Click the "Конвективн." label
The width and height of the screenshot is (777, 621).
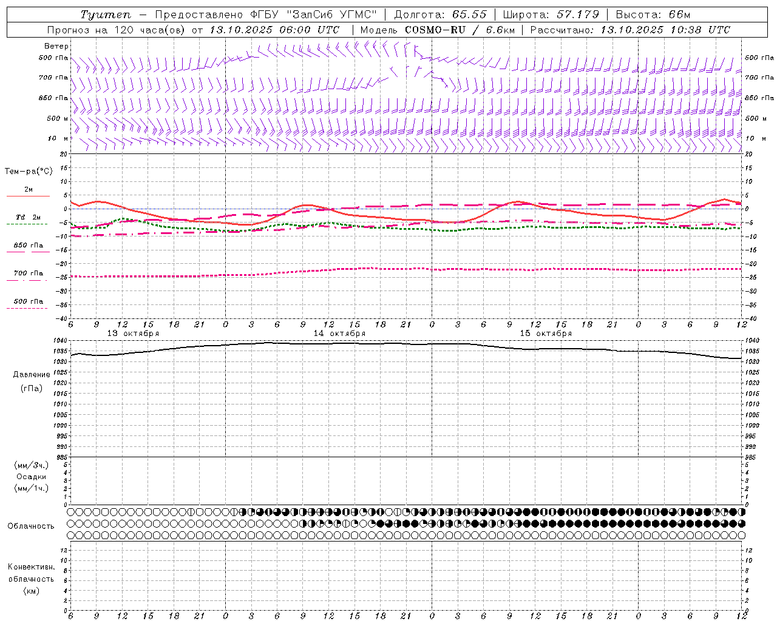pyautogui.click(x=31, y=567)
